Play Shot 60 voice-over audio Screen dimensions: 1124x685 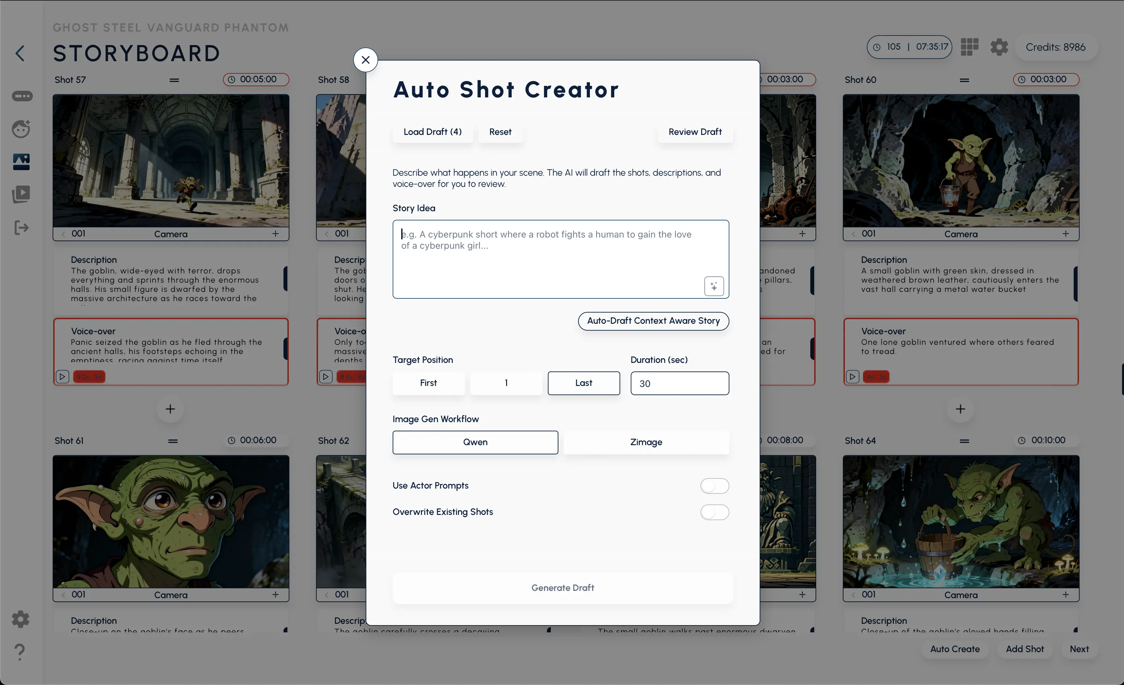click(x=852, y=376)
